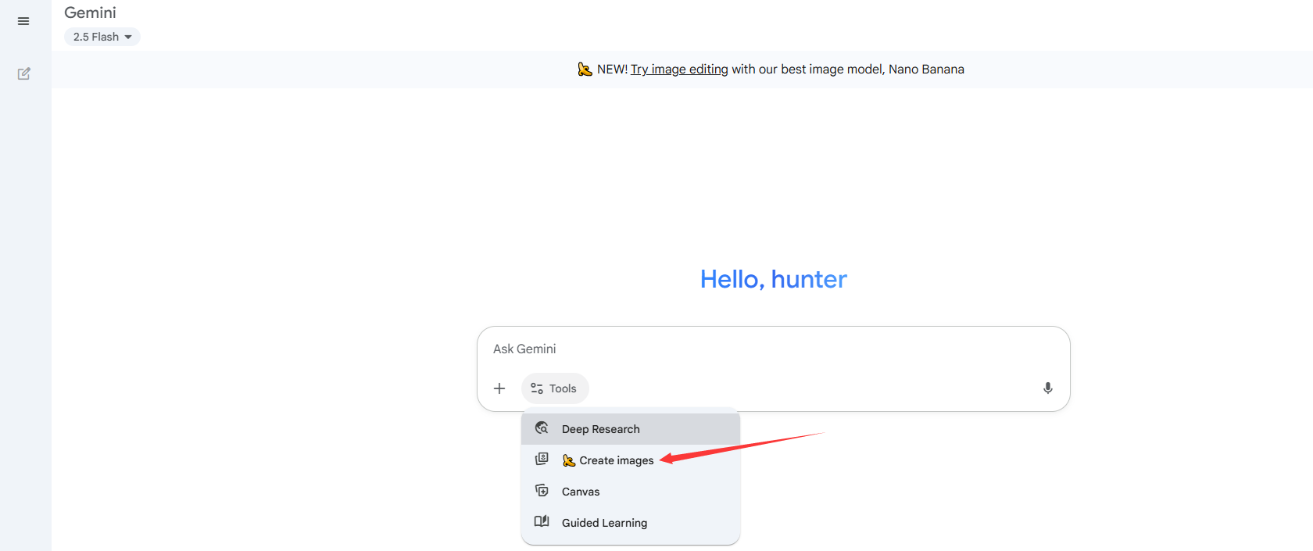The width and height of the screenshot is (1313, 551).
Task: Start a new chat with the edit icon
Action: (x=24, y=73)
